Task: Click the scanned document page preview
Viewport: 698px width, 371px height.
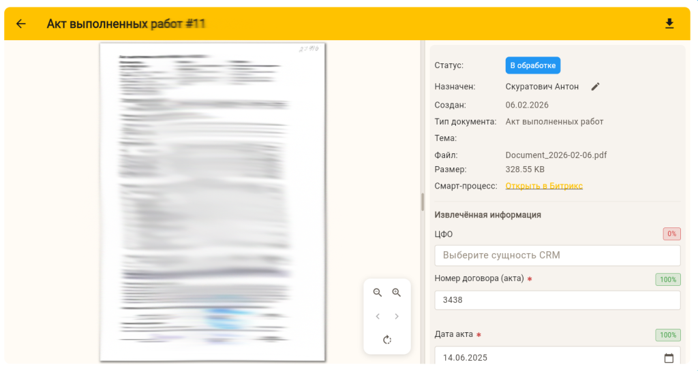Action: click(212, 201)
